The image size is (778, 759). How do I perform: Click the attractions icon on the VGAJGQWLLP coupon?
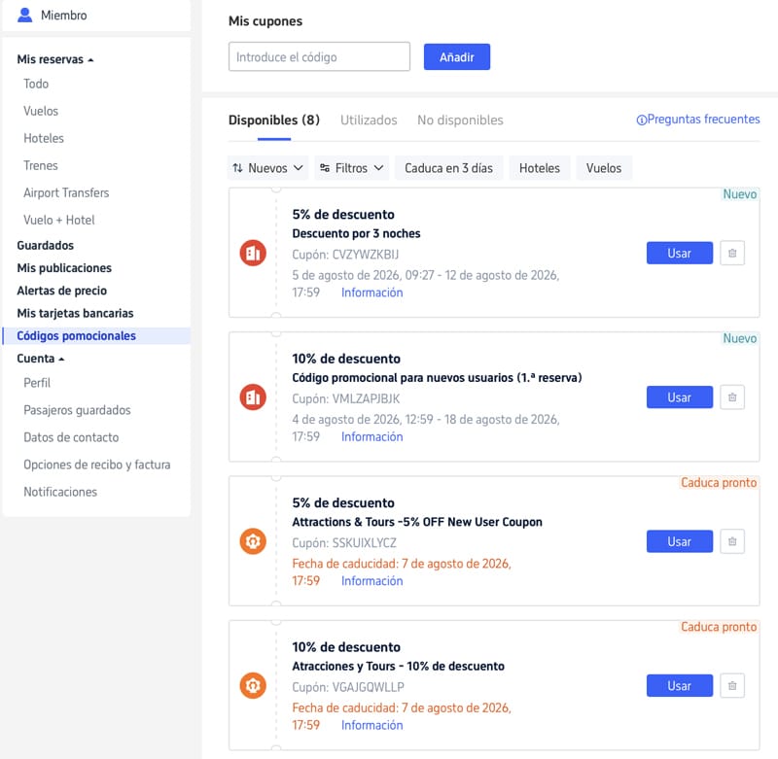click(x=253, y=686)
